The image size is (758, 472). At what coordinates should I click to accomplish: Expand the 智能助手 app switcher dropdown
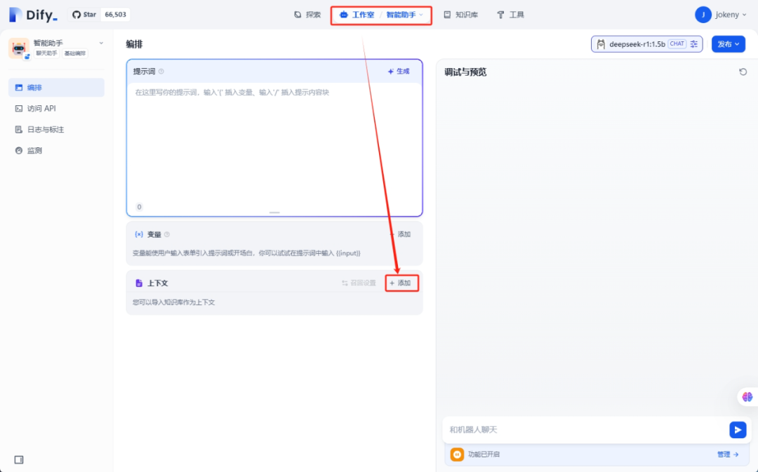[x=405, y=15]
